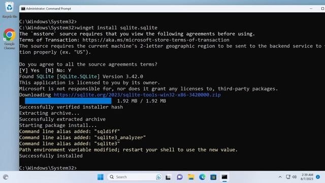Click the 'Successfully installed' line
The height and width of the screenshot is (183, 325).
coord(51,156)
